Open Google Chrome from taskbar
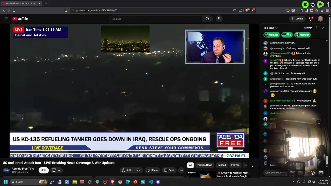Viewport: 331px width, 186px height. pyautogui.click(x=120, y=182)
